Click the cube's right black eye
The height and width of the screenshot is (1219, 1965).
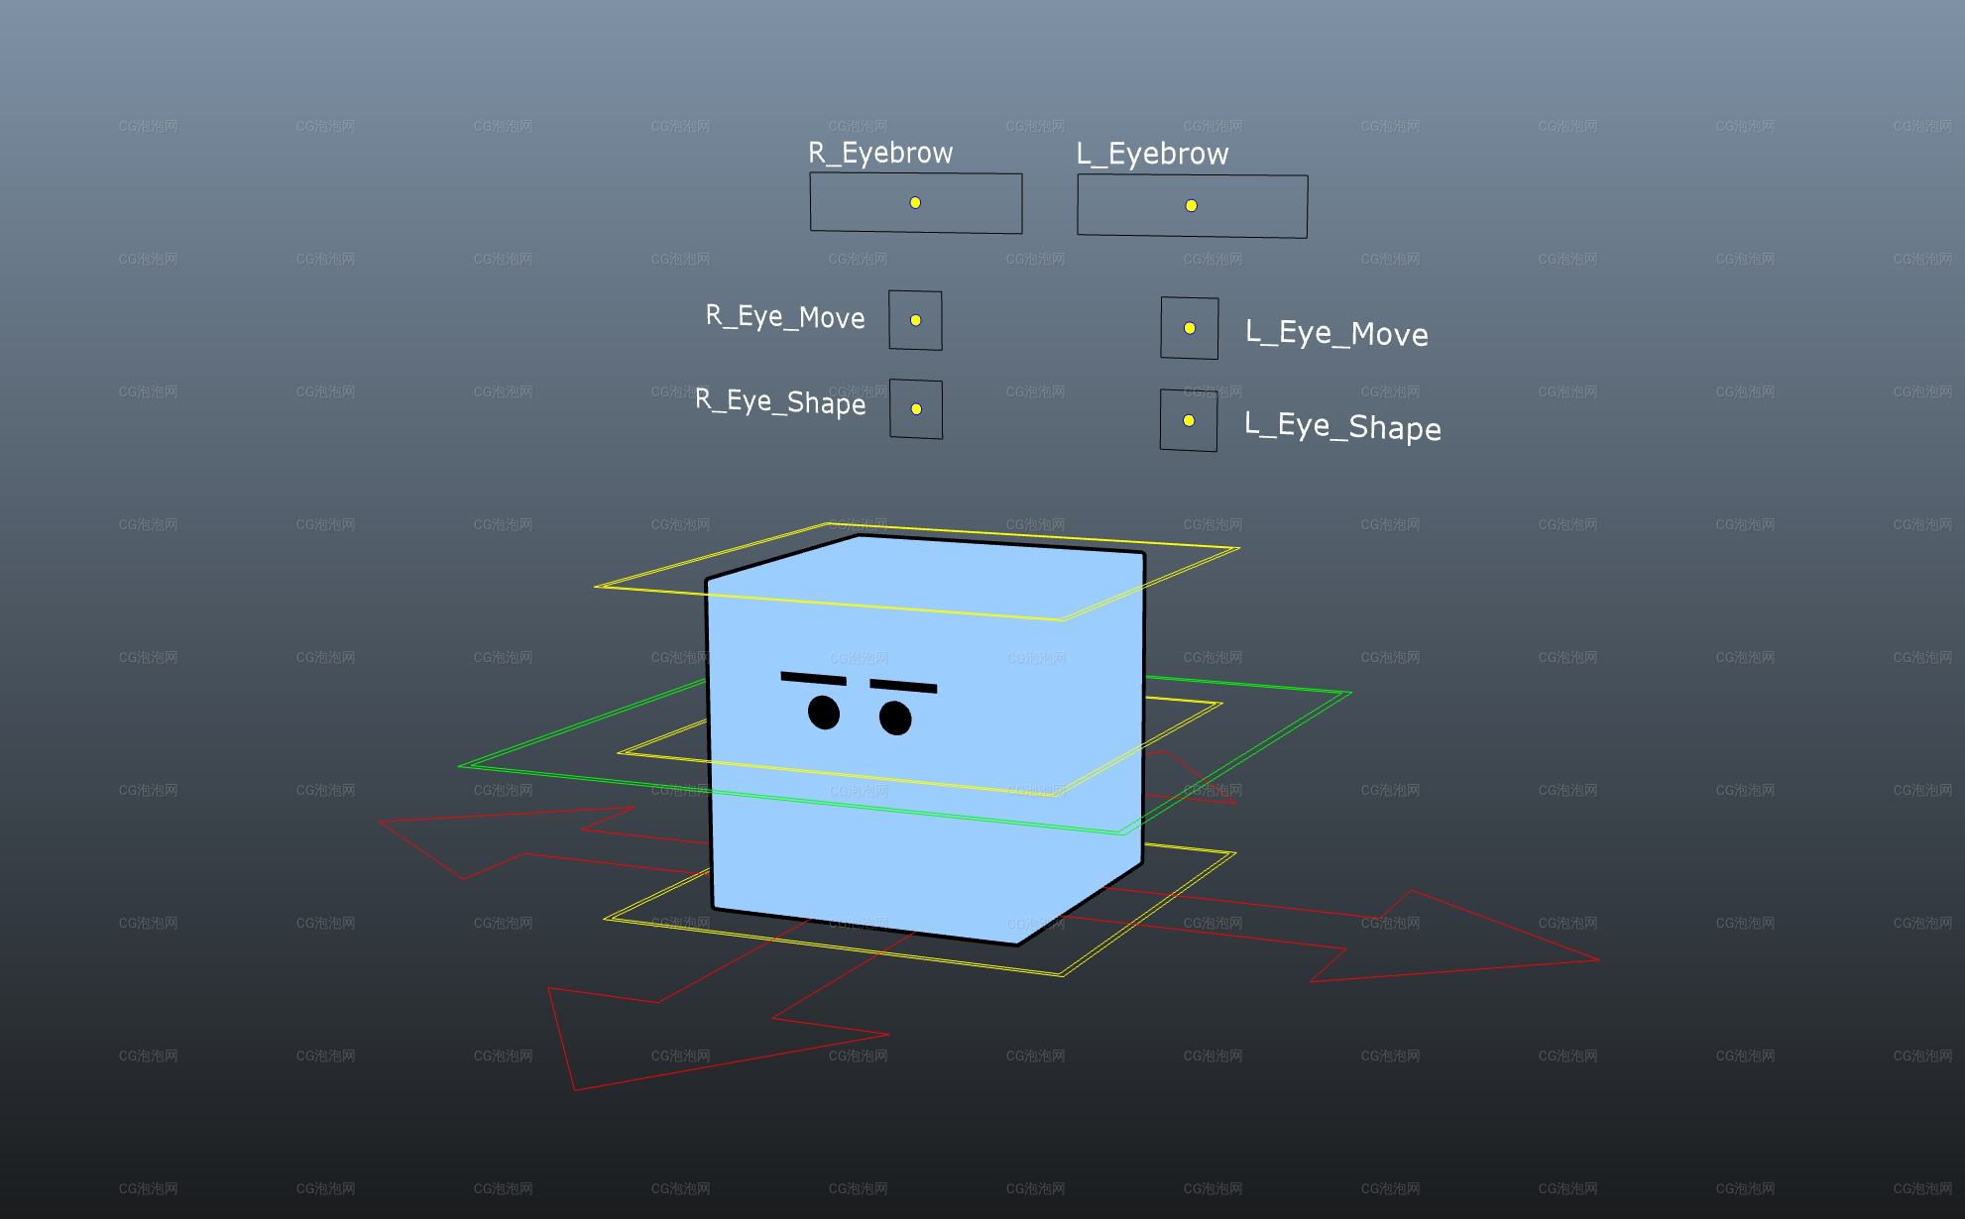(895, 718)
